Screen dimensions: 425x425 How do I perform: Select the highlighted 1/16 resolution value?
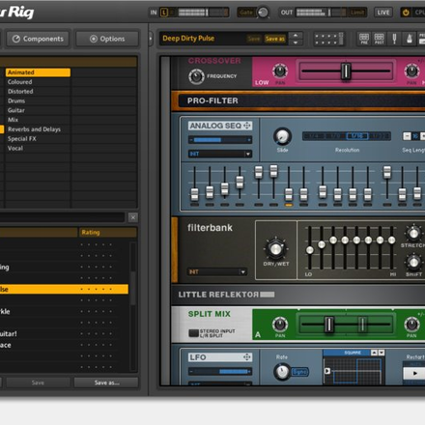[x=356, y=136]
